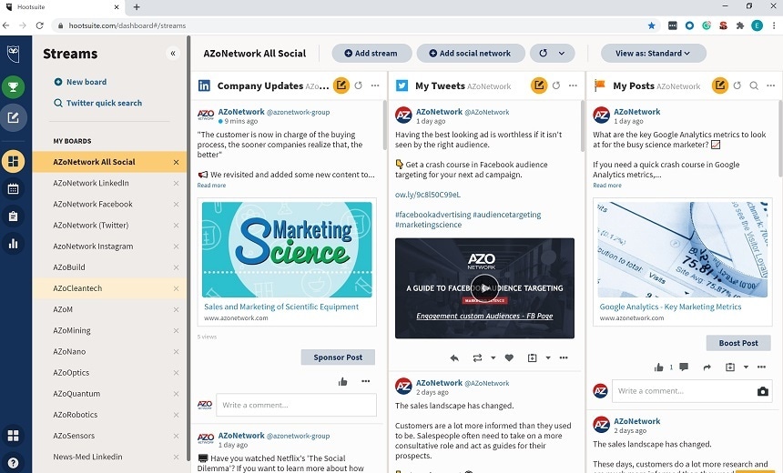Play the Facebook audience targeting video
Image resolution: width=783 pixels, height=473 pixels.
pos(484,288)
